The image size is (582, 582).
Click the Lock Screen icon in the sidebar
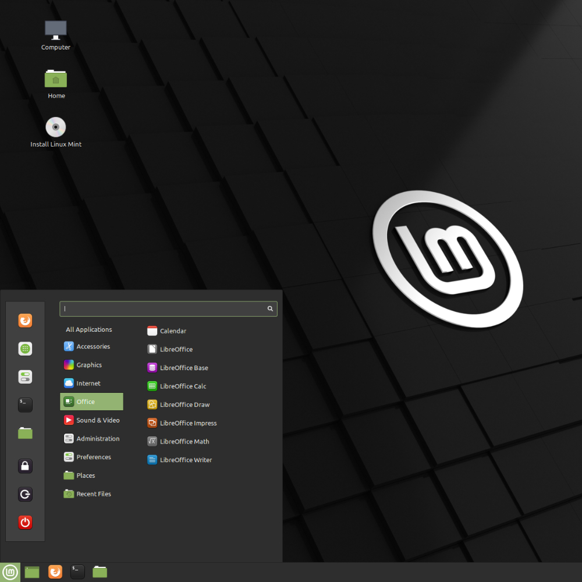[x=25, y=466]
